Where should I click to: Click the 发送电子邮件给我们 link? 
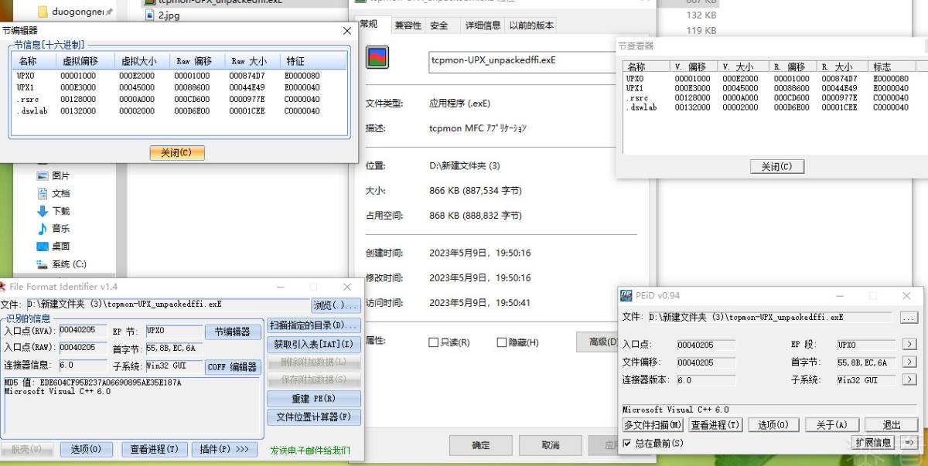point(309,450)
